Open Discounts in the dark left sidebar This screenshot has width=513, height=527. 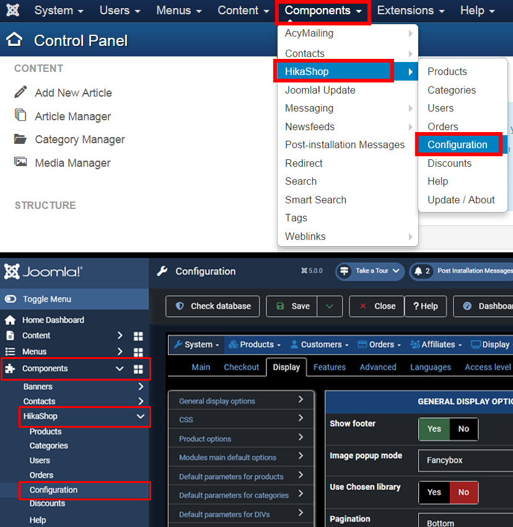coord(47,503)
